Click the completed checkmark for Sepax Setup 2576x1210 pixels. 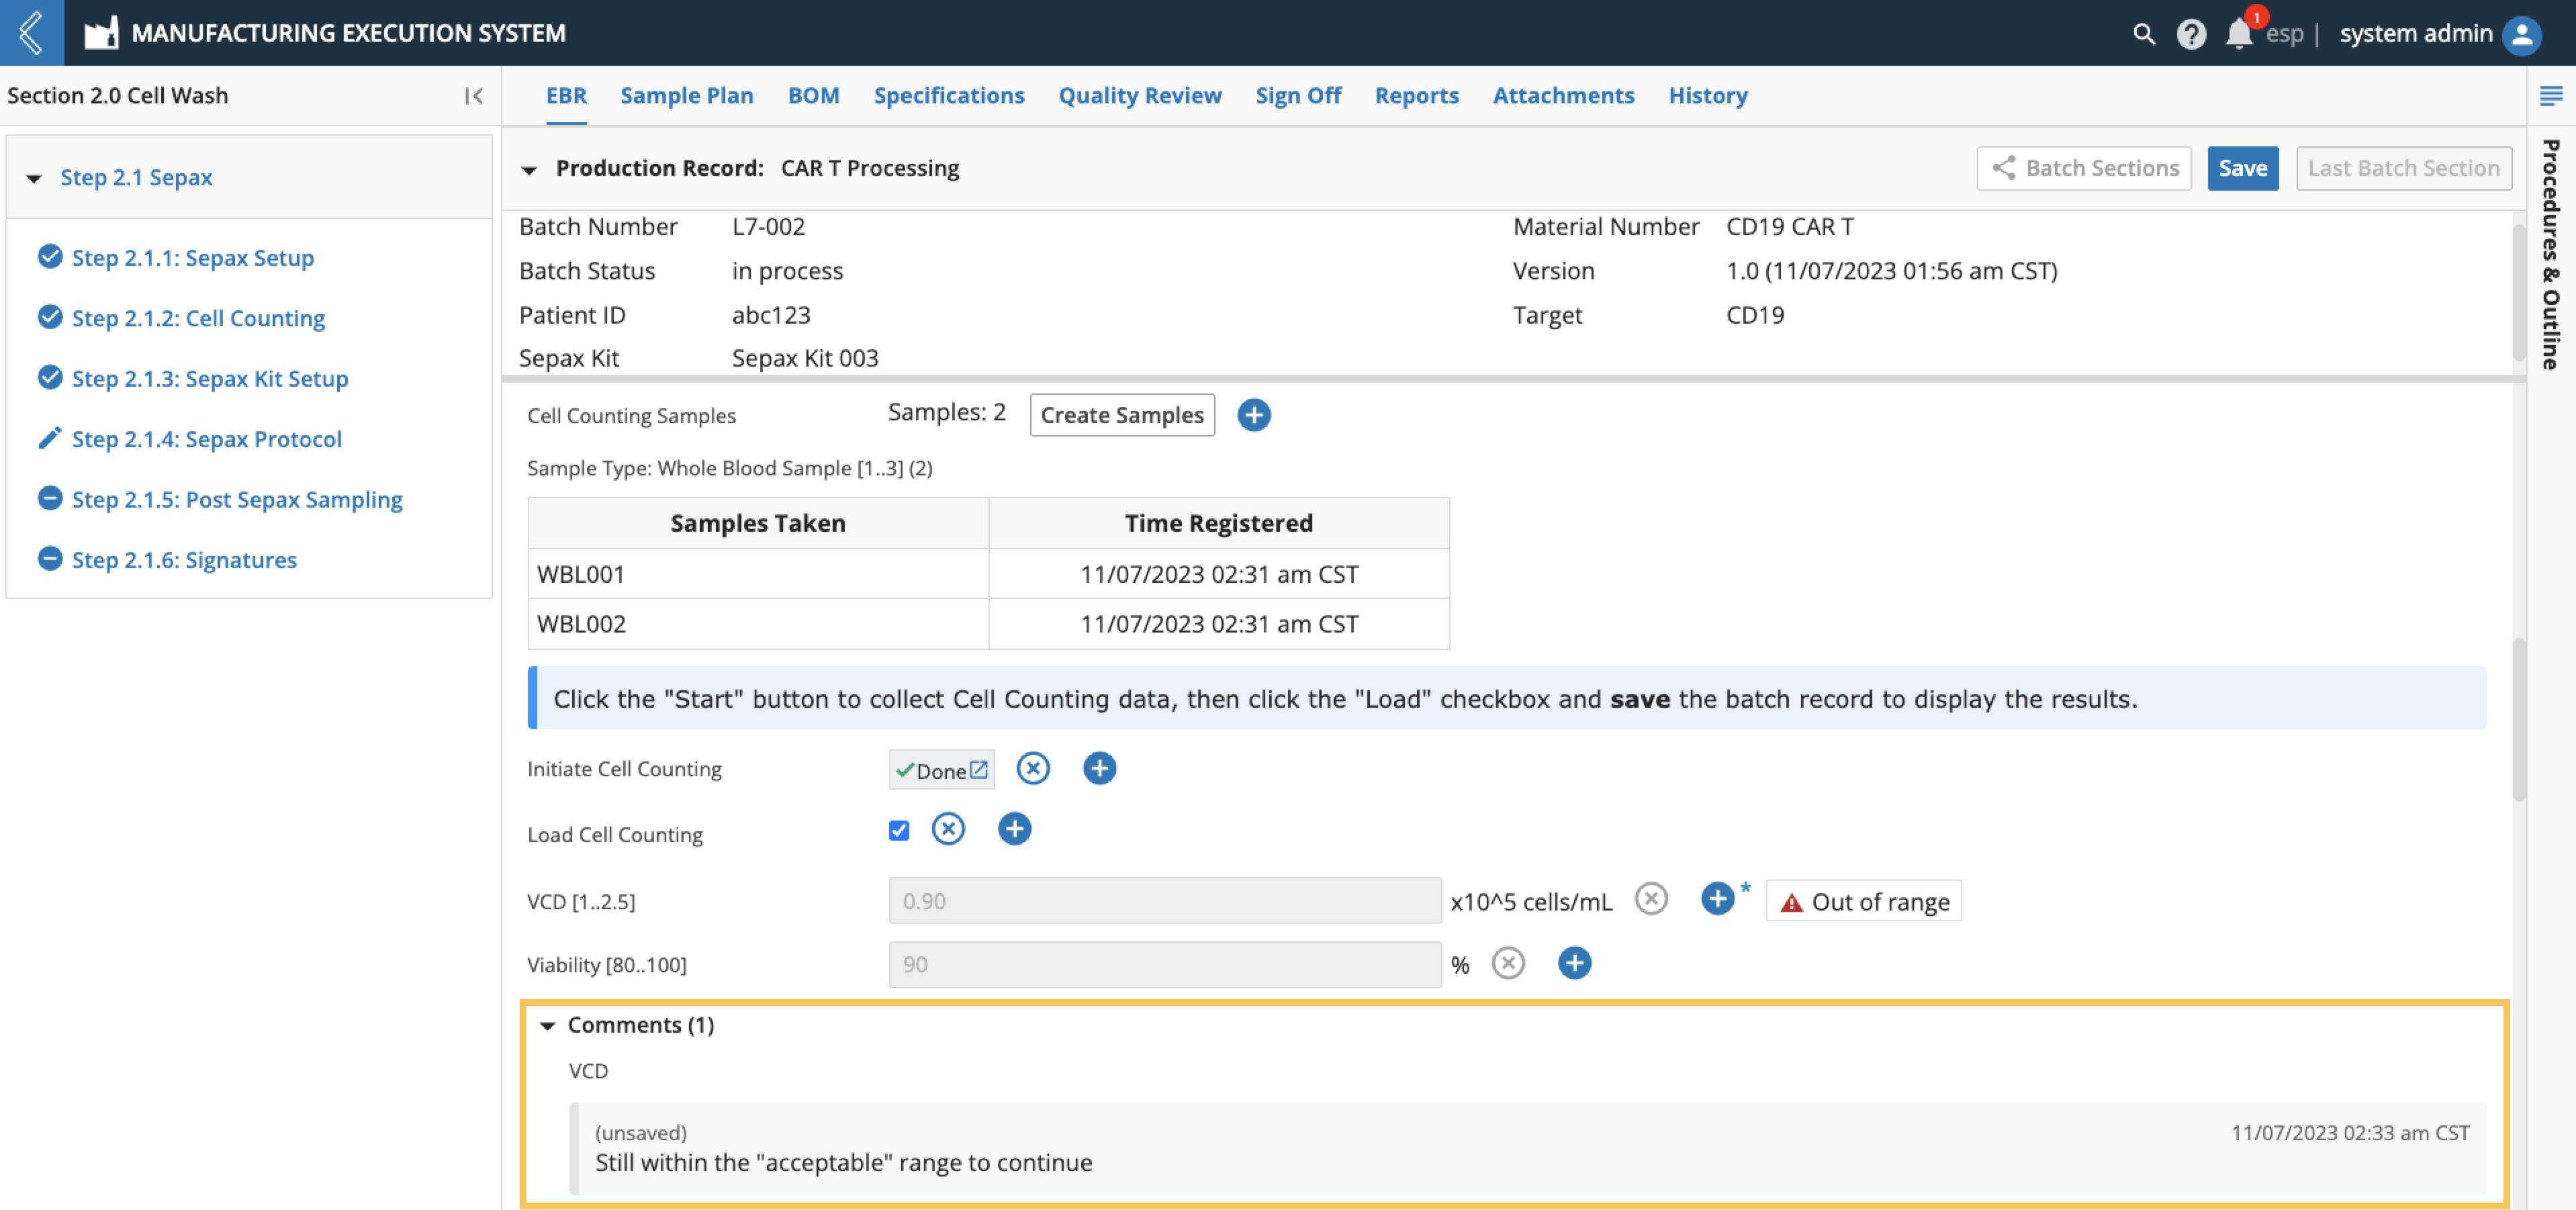coord(50,257)
